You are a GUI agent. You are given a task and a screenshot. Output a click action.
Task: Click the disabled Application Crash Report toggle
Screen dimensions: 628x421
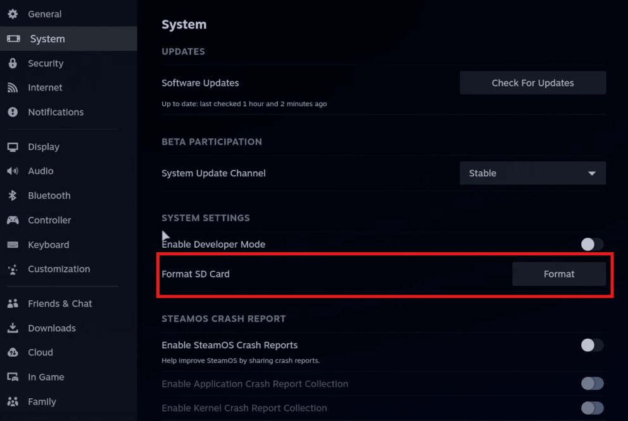pos(592,384)
